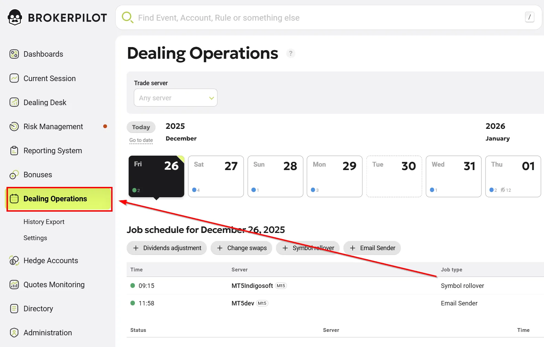Click the Bonuses sidebar icon
This screenshot has width=544, height=347.
point(14,175)
